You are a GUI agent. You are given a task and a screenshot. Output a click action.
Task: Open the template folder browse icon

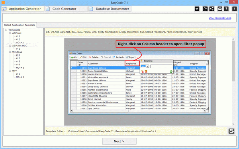231,131
